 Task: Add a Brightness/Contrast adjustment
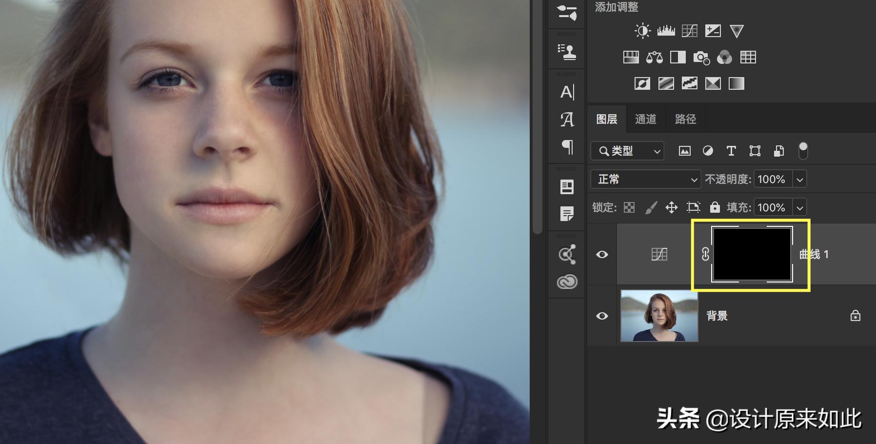coord(642,31)
